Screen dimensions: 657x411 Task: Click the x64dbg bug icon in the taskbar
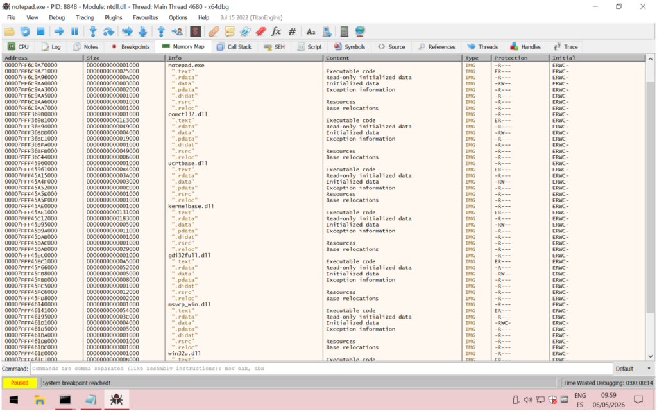coord(116,399)
